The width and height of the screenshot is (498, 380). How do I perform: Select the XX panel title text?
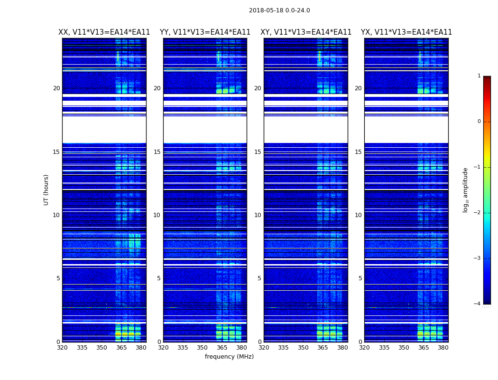coord(104,32)
